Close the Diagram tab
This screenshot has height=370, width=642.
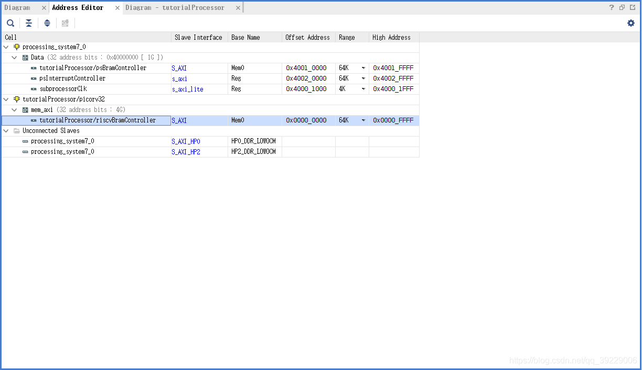pos(44,8)
